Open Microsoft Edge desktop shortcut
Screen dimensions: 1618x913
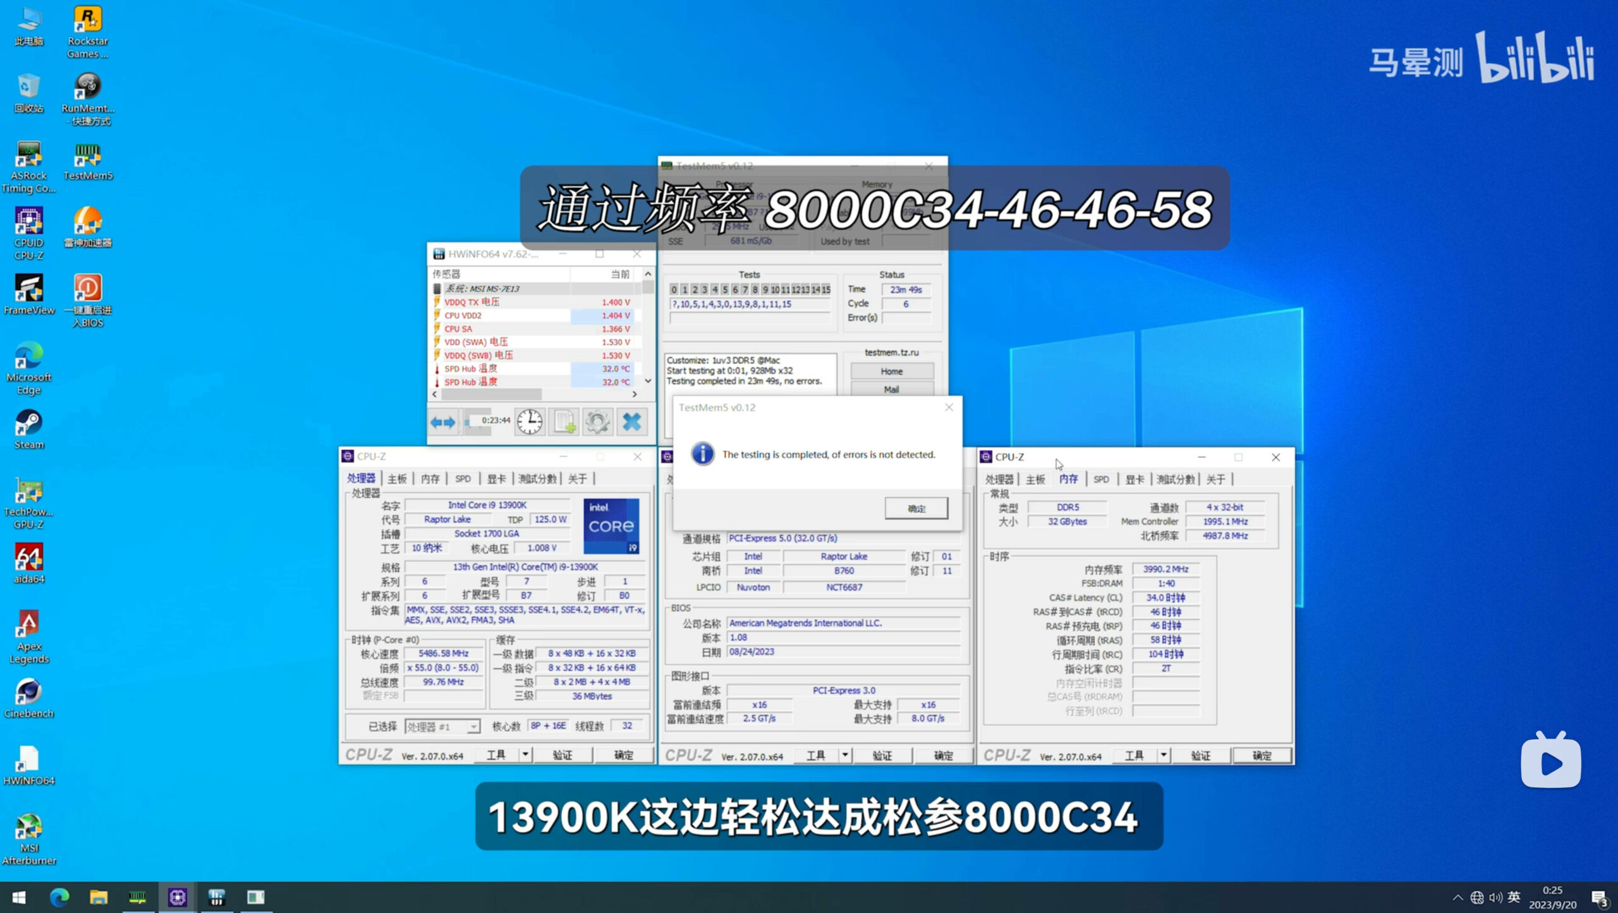pos(28,368)
